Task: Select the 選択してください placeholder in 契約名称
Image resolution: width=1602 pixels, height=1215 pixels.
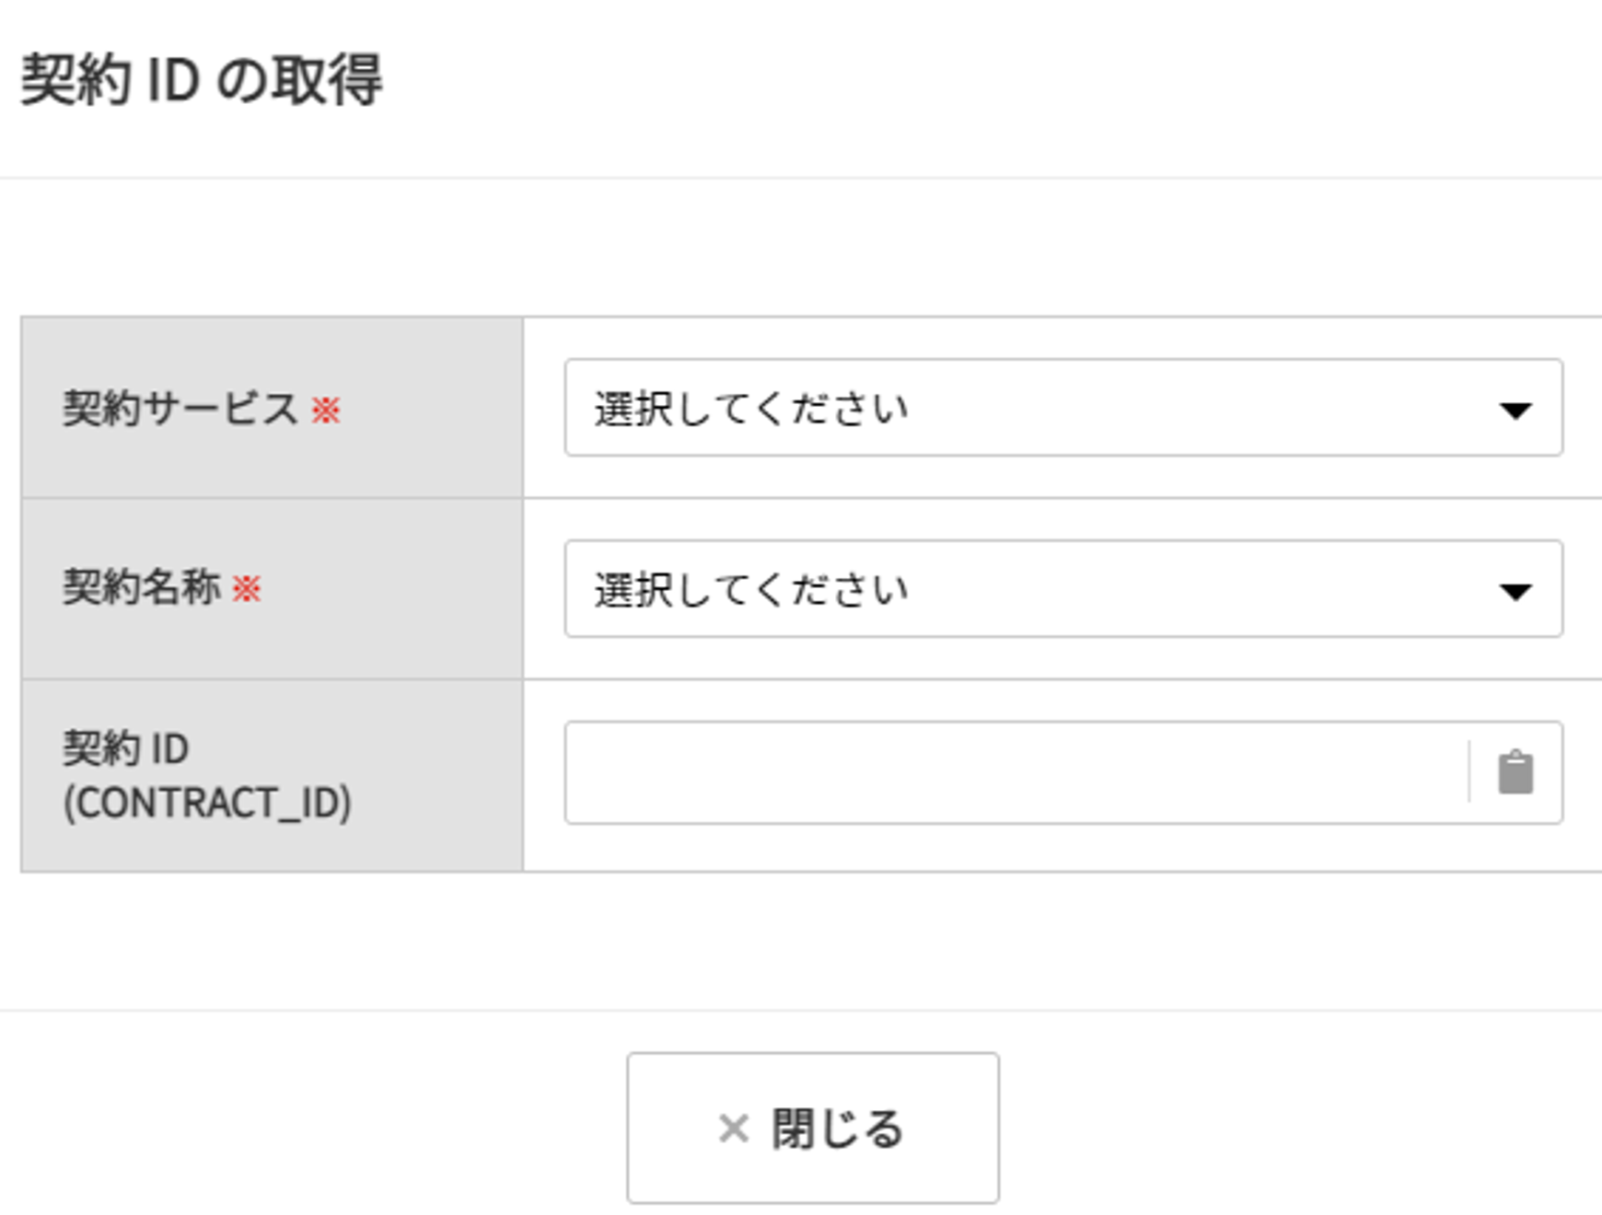Action: [x=751, y=589]
